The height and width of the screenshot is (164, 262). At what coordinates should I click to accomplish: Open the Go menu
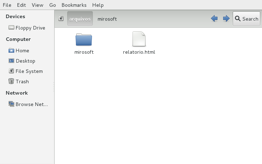tap(52, 5)
